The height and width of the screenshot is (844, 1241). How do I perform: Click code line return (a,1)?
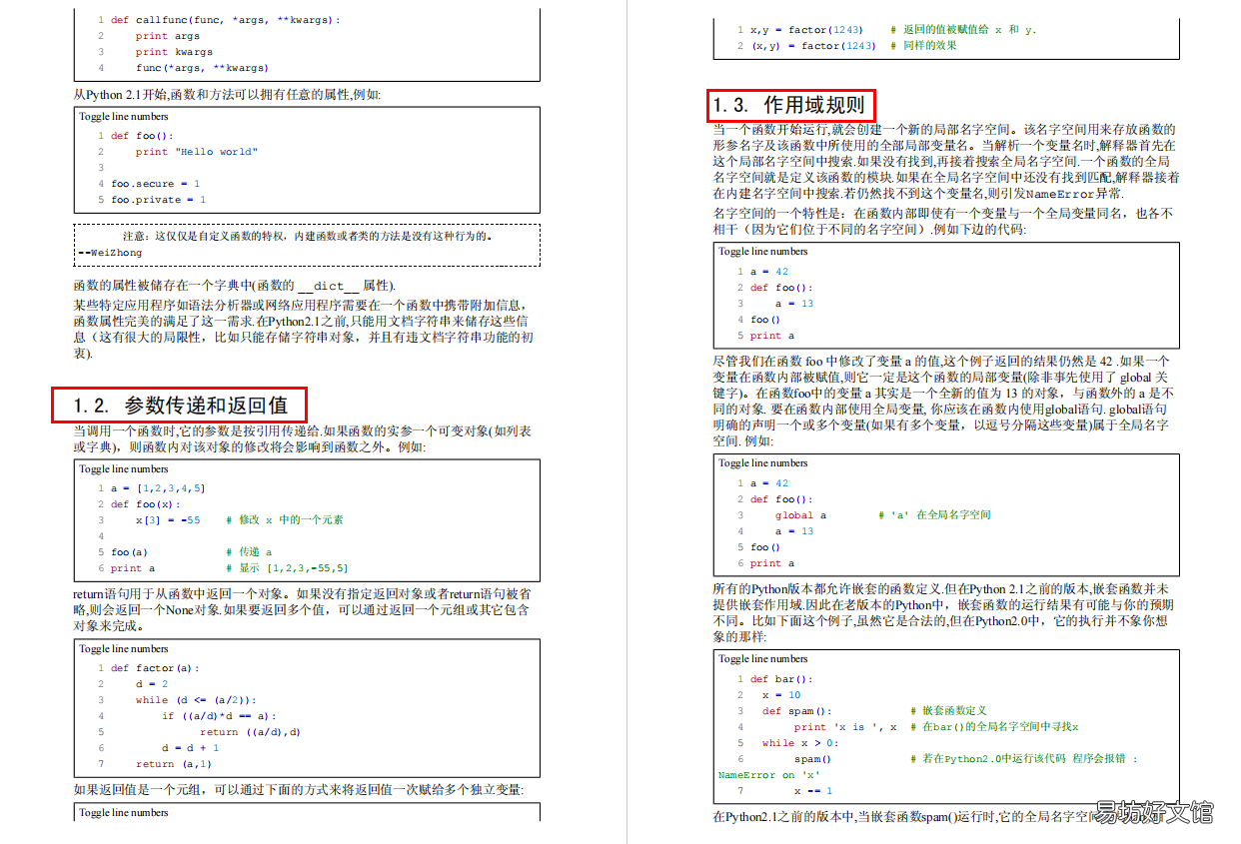tap(174, 764)
